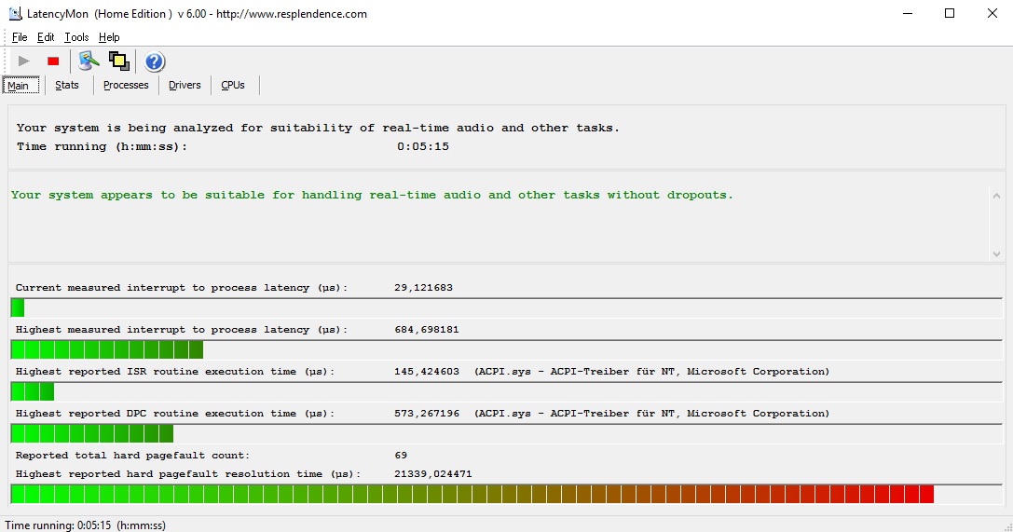Click the highest latency value 684,698181
1013x532 pixels.
(x=427, y=330)
